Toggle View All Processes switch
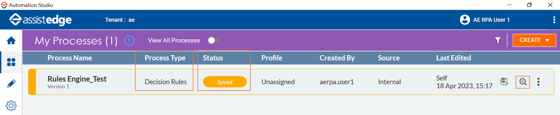The height and width of the screenshot is (115, 560). coord(214,40)
